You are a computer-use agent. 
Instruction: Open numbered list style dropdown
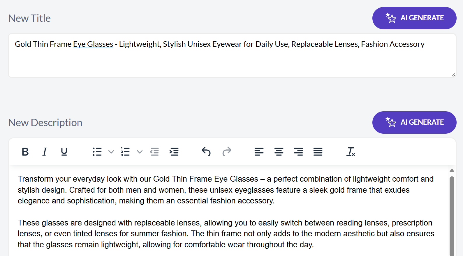140,152
